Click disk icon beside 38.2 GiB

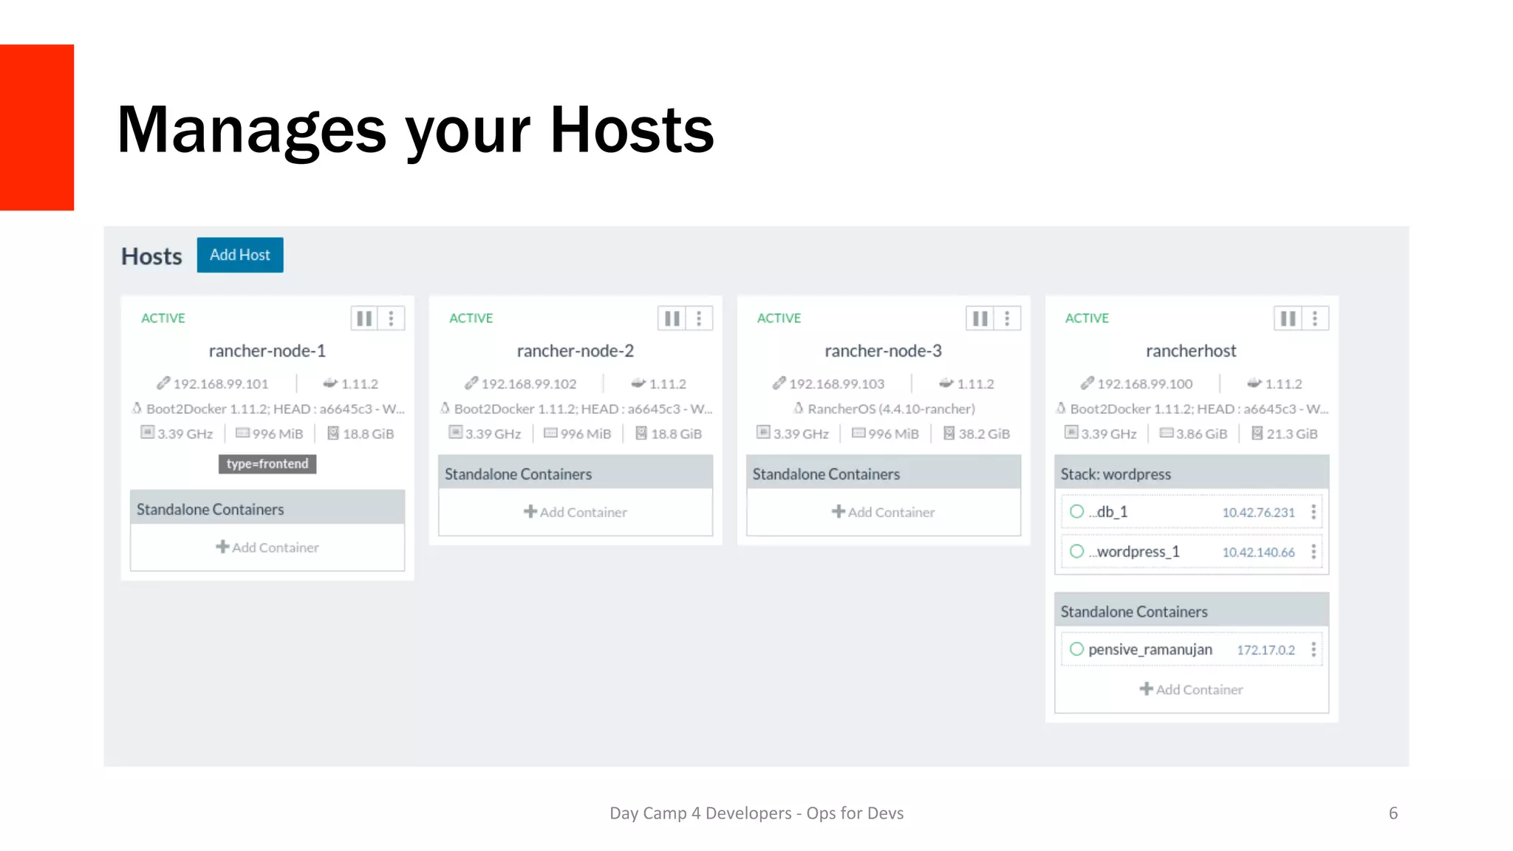(949, 433)
